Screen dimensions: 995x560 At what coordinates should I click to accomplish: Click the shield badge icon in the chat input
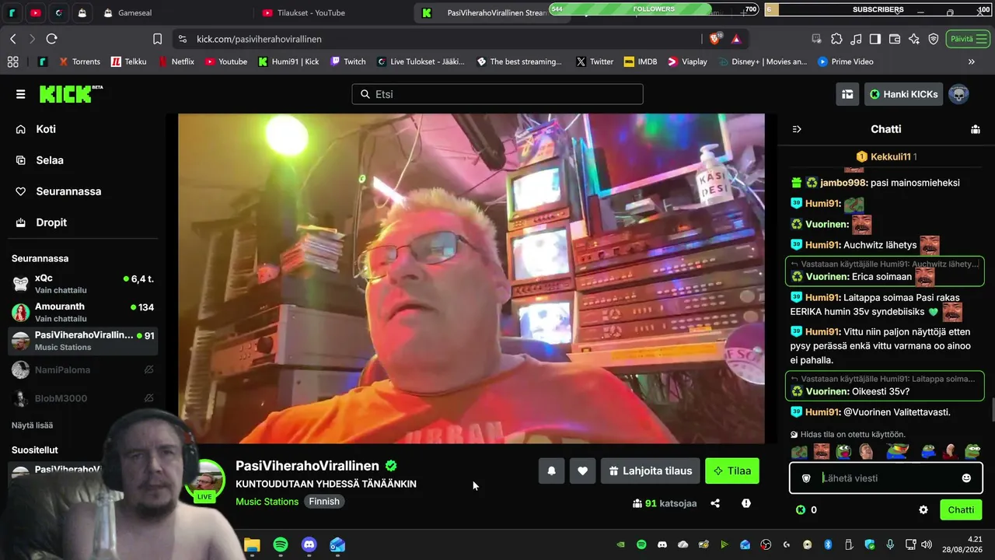coord(806,478)
